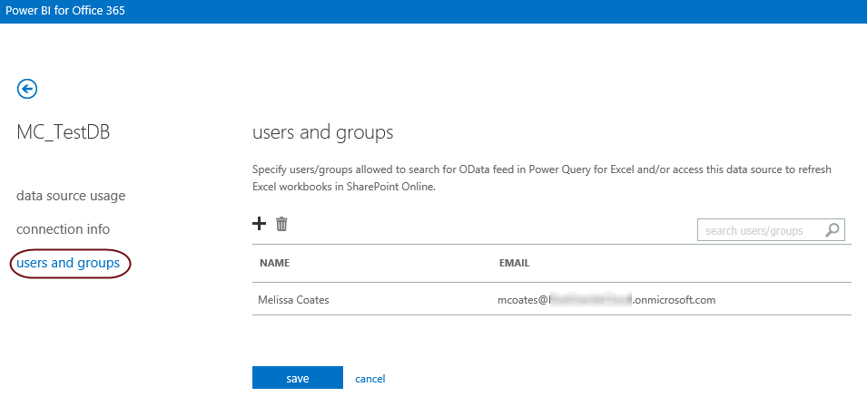Select the mcoates email address cell

click(606, 300)
